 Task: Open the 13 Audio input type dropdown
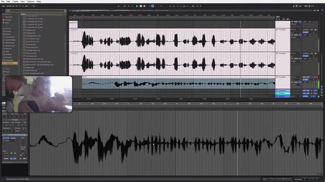296,30
